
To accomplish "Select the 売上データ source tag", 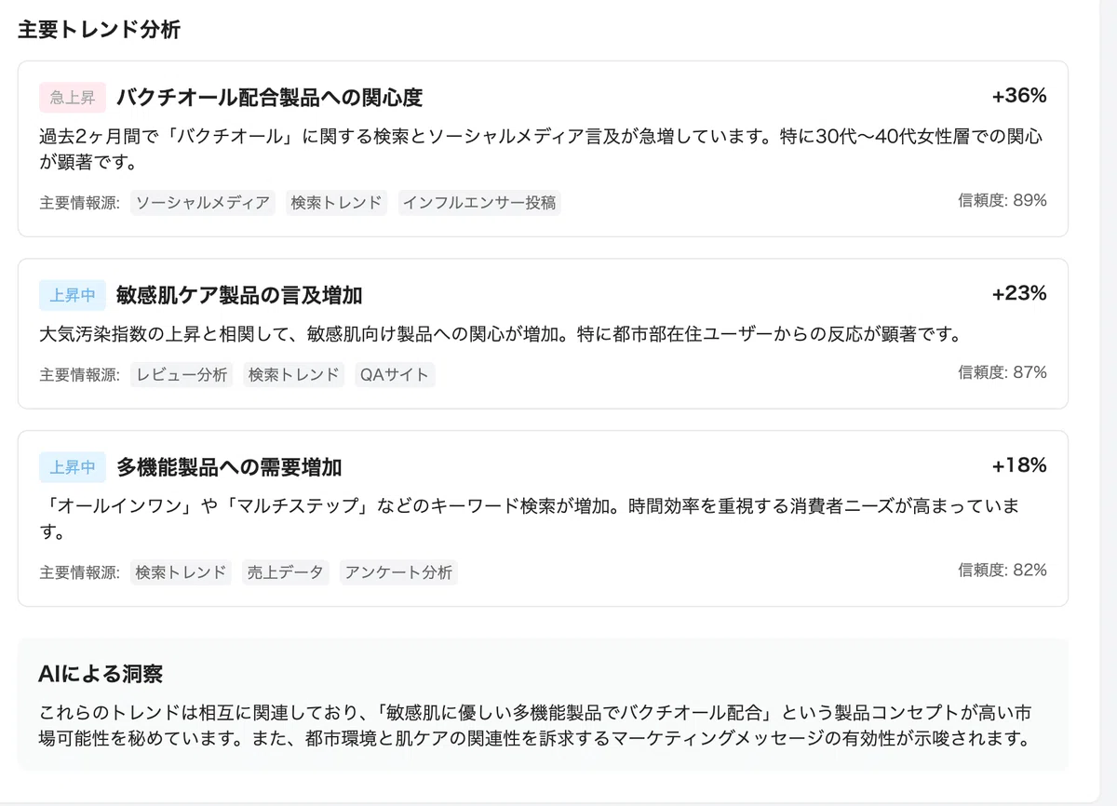I will 286,572.
